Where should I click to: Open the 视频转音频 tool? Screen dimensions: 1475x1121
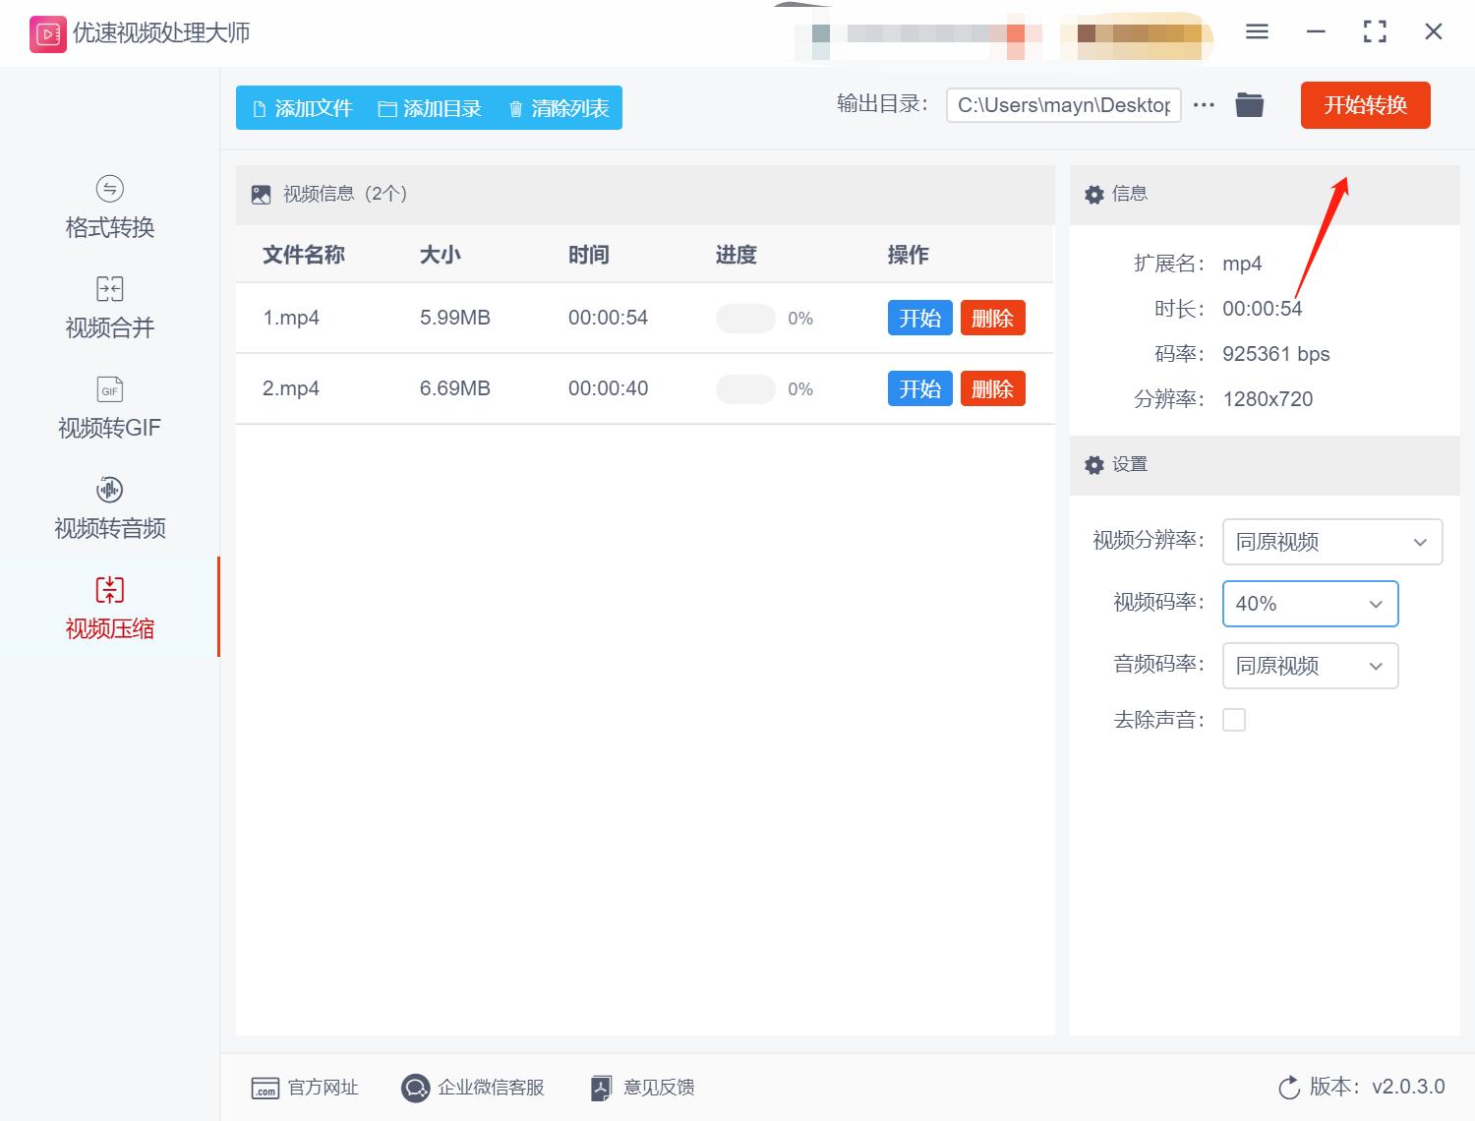pyautogui.click(x=108, y=506)
